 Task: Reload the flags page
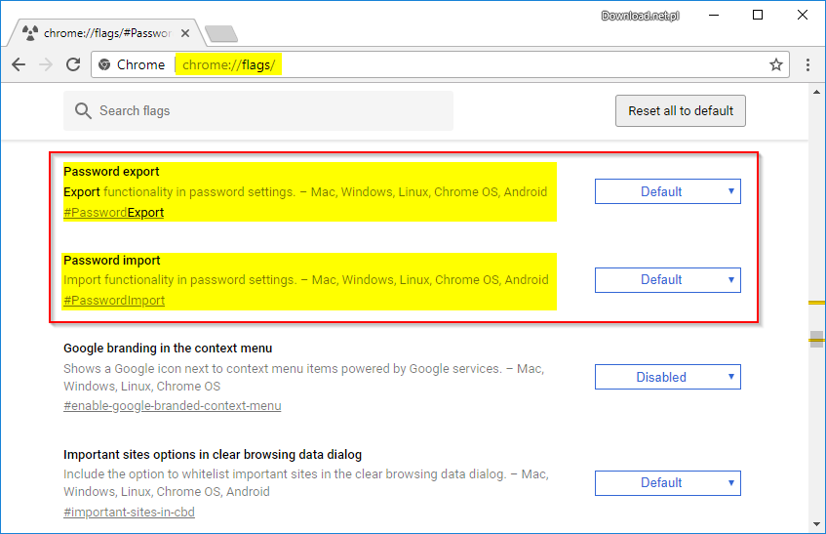[x=73, y=64]
